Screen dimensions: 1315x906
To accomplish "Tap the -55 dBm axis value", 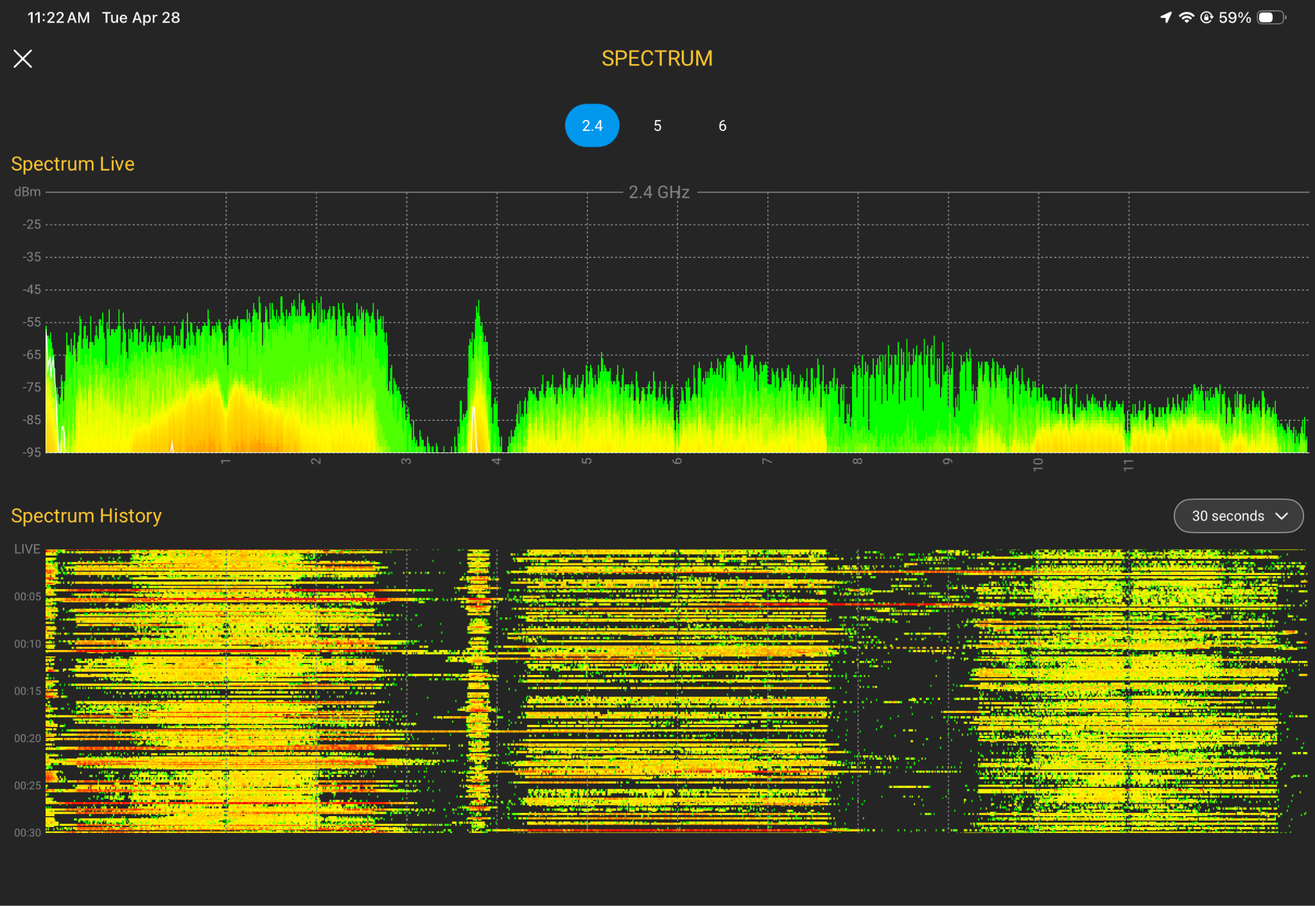I will tap(32, 322).
